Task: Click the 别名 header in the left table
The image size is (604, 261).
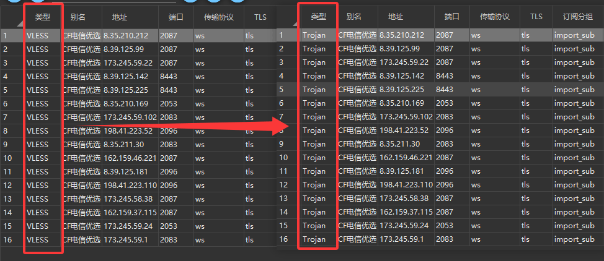Action: (x=78, y=17)
